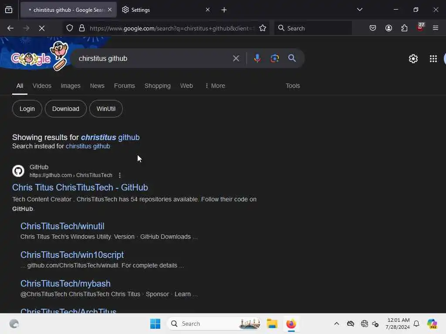Screen dimensions: 446x334
Task: Select the Images search tab
Action: 71,86
